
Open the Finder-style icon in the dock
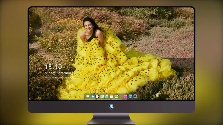click(x=102, y=96)
